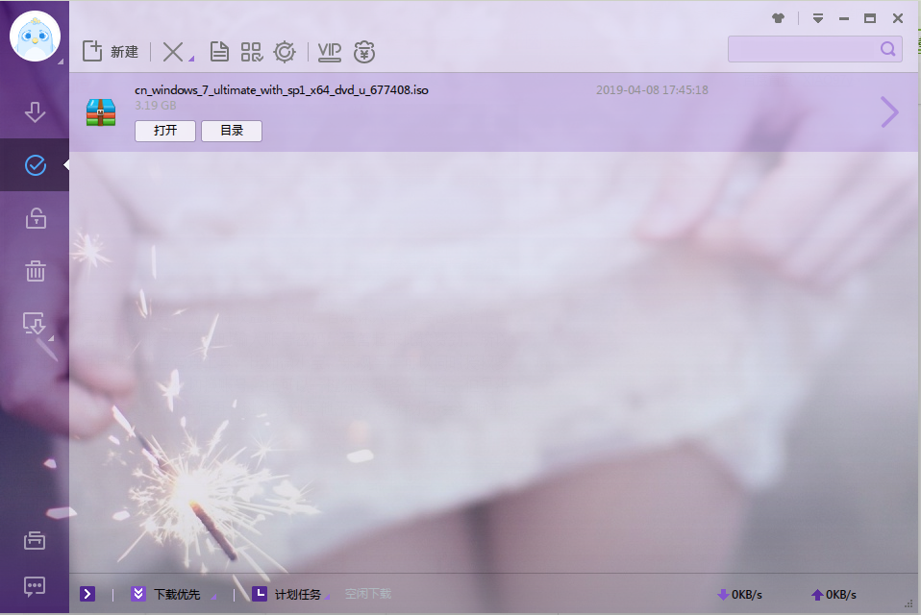Screen dimensions: 921x615
Task: Click the bird avatar profile picture
Action: pyautogui.click(x=35, y=38)
